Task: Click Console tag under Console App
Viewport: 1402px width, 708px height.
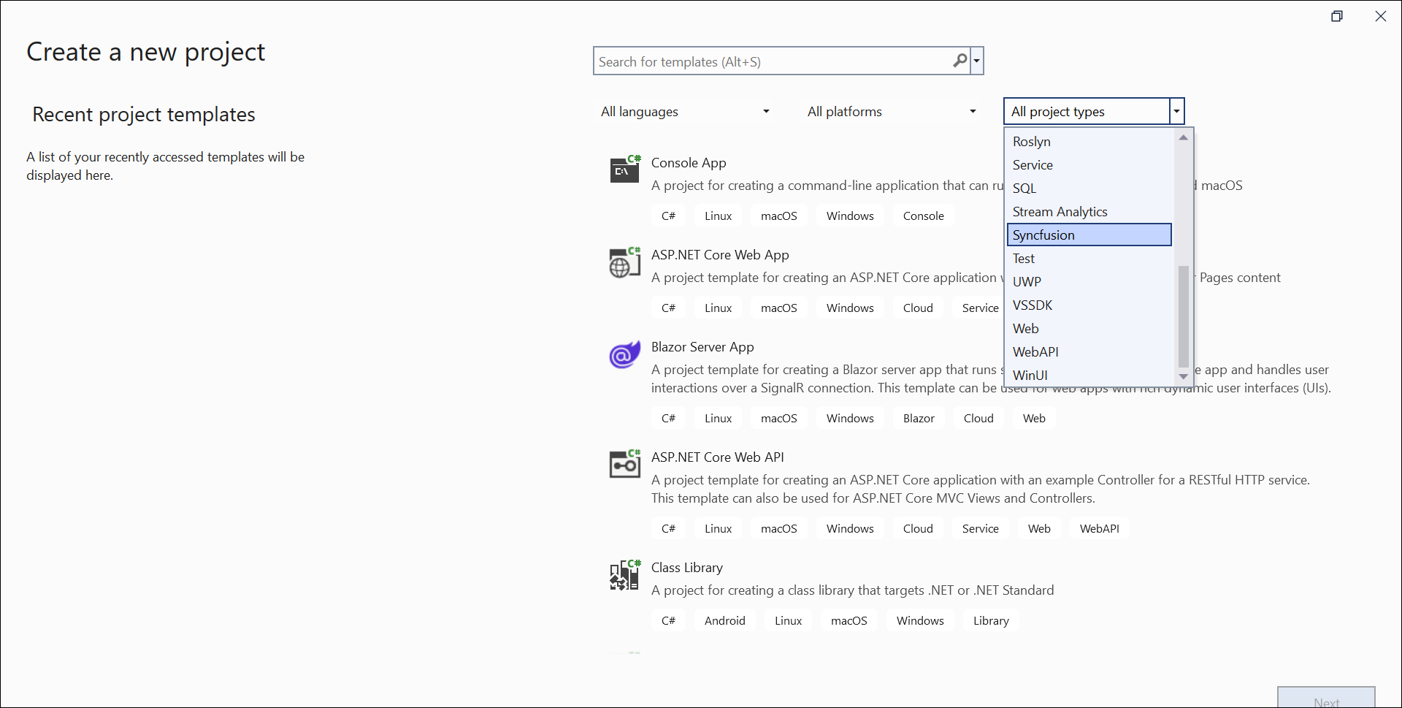Action: tap(923, 216)
